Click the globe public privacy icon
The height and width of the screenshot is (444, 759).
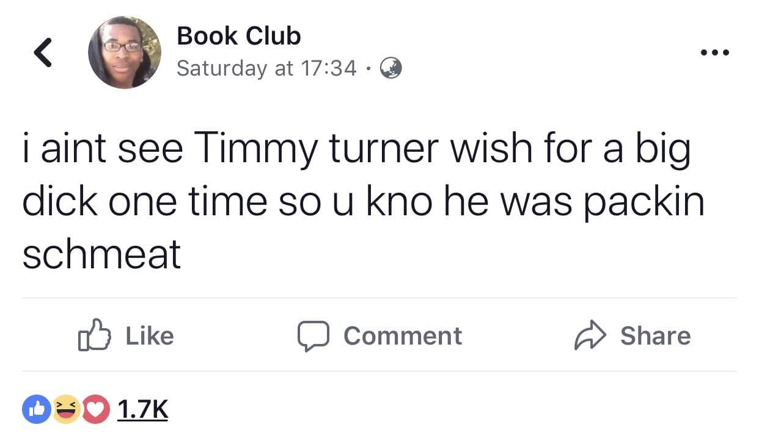pyautogui.click(x=391, y=68)
